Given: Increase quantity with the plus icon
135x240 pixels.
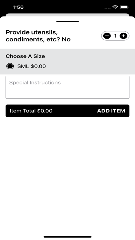Looking at the screenshot, I should [x=123, y=36].
